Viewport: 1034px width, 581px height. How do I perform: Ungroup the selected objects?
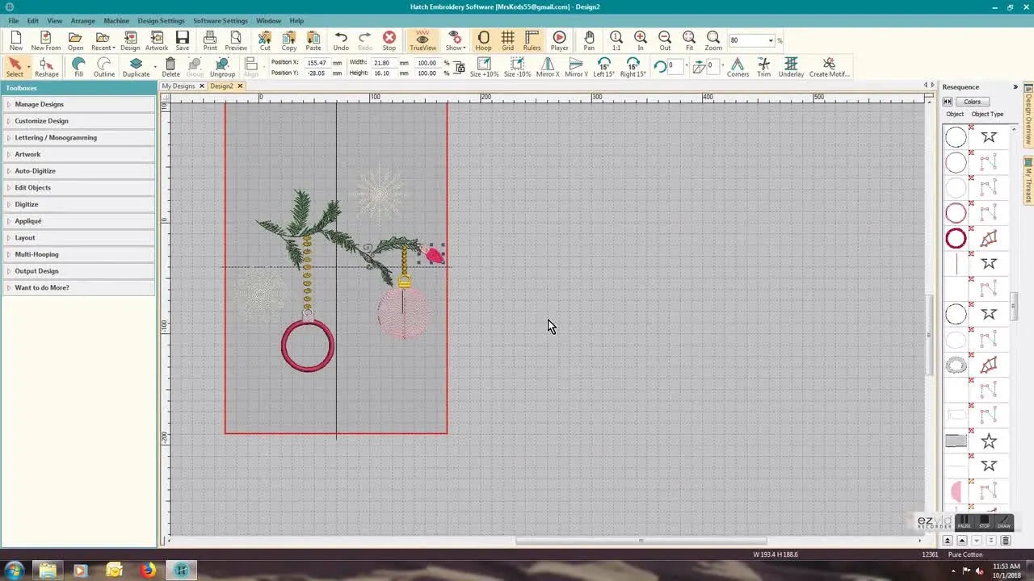(222, 68)
